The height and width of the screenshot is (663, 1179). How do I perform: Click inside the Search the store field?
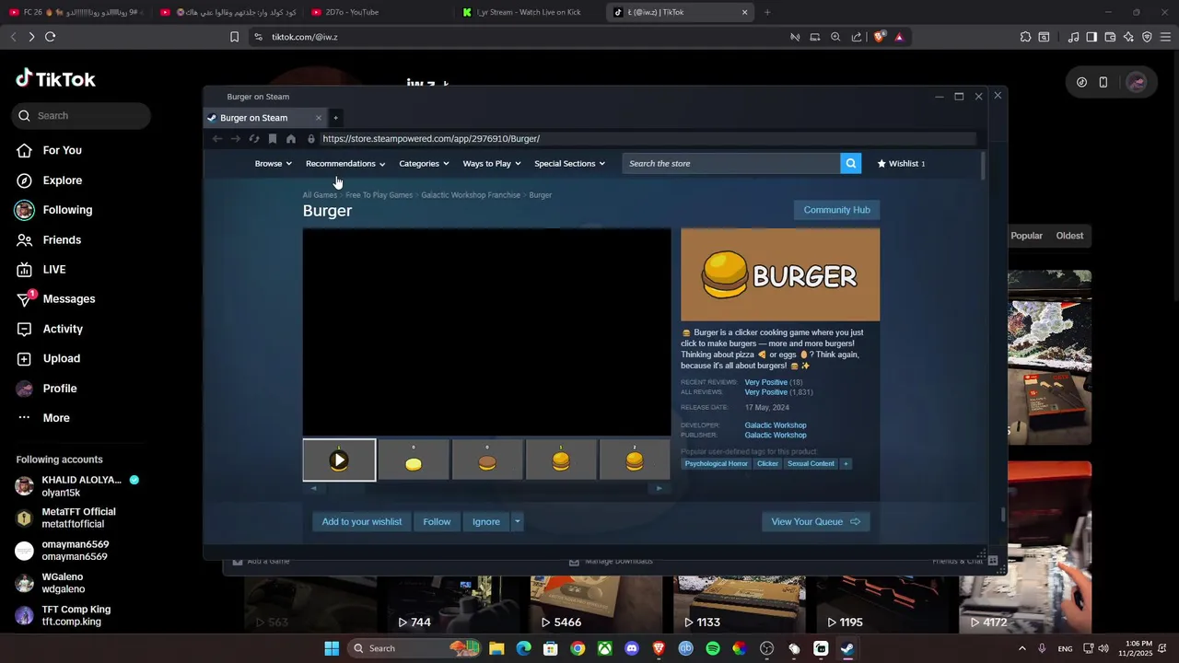[x=731, y=164]
